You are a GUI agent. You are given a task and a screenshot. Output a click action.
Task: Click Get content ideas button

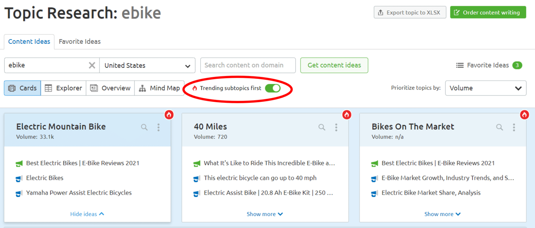click(x=334, y=65)
